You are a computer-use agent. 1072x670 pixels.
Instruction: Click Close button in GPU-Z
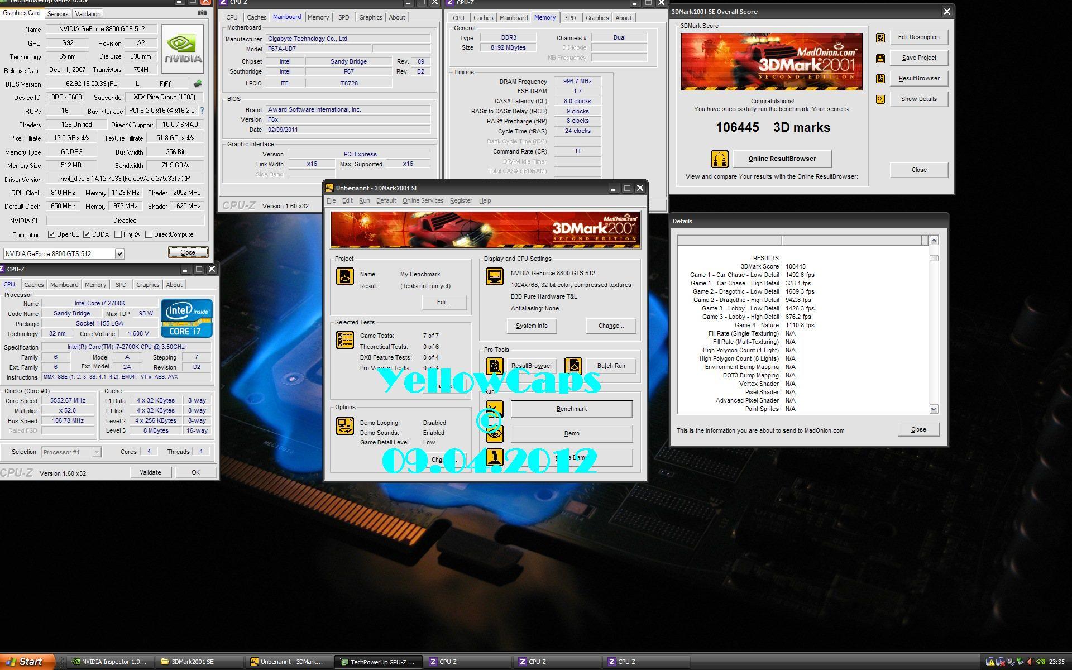pyautogui.click(x=188, y=252)
